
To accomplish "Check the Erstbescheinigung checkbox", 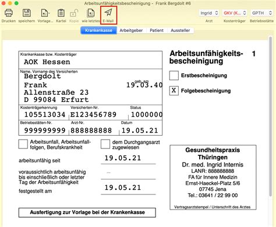I will click(174, 76).
